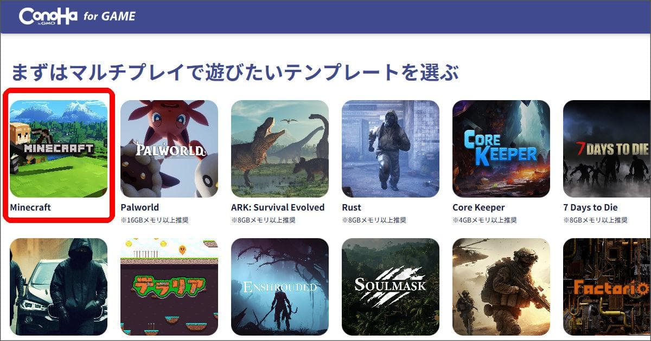651x341 pixels.
Task: Choose the Palworld game image
Action: point(169,149)
